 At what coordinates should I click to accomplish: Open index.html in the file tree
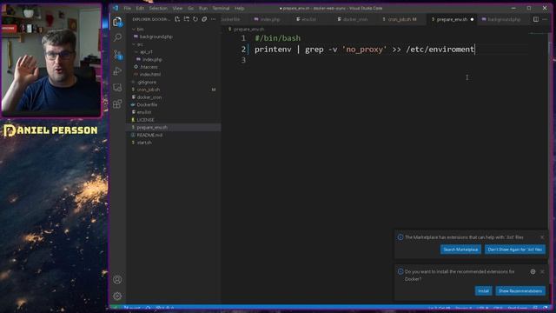150,75
